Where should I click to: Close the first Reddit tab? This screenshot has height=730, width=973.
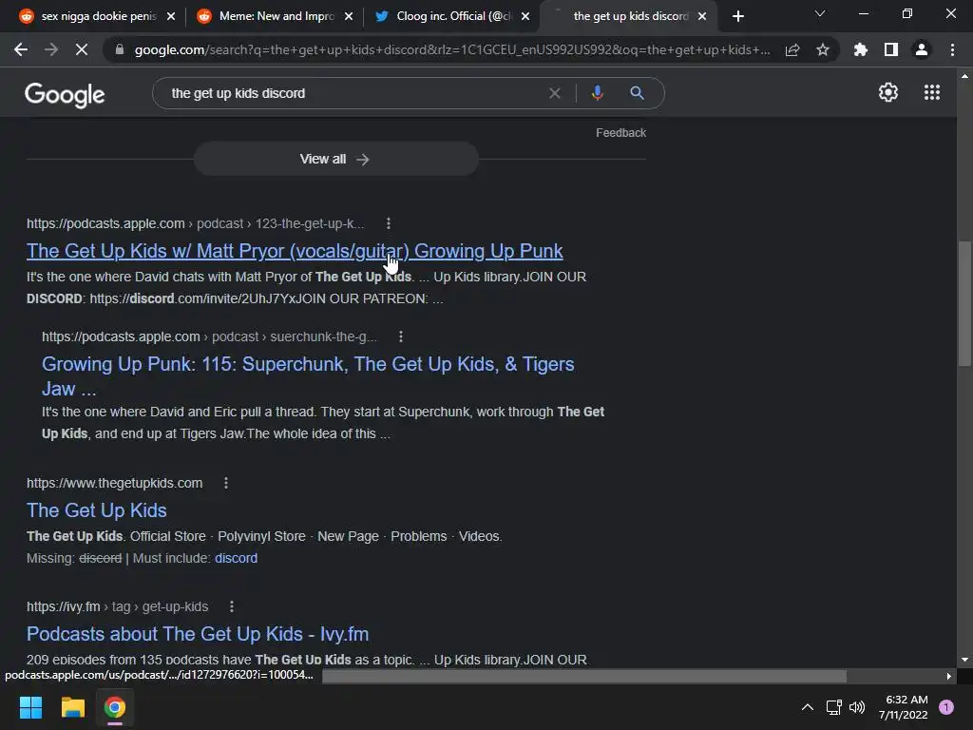[x=171, y=16]
